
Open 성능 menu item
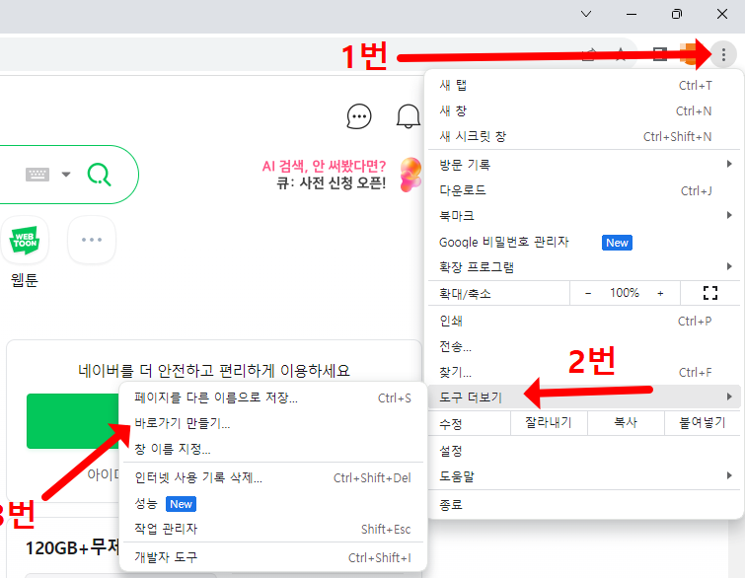coord(272,503)
